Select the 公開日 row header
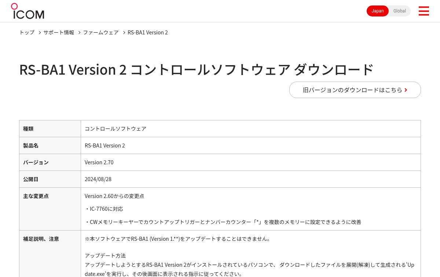The height and width of the screenshot is (277, 440). [50, 179]
